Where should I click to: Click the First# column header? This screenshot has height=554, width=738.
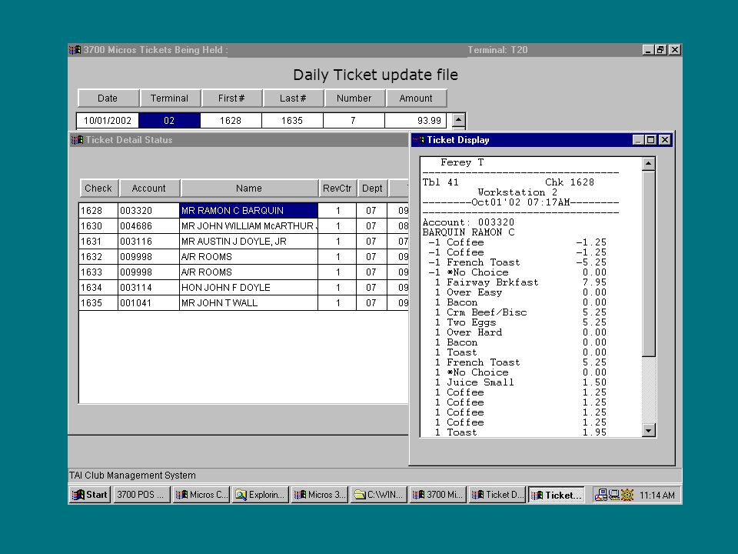point(231,98)
